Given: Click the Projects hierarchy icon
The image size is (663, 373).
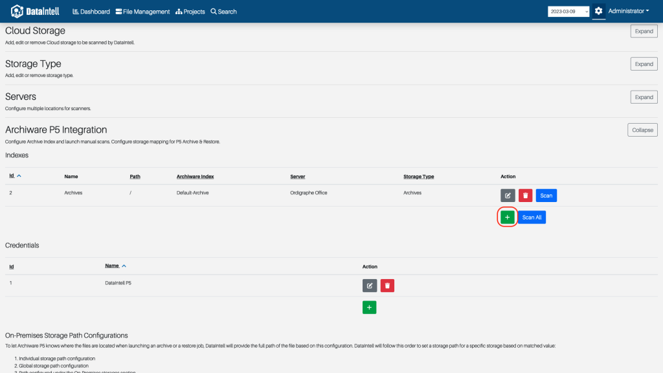Looking at the screenshot, I should click(179, 12).
